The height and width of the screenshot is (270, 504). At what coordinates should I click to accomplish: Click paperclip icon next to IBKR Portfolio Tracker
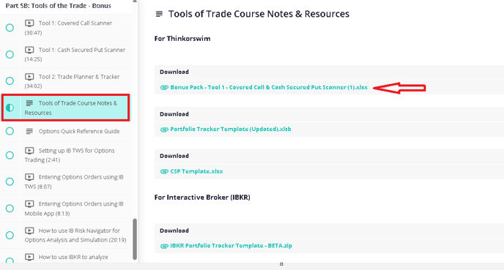tap(164, 246)
